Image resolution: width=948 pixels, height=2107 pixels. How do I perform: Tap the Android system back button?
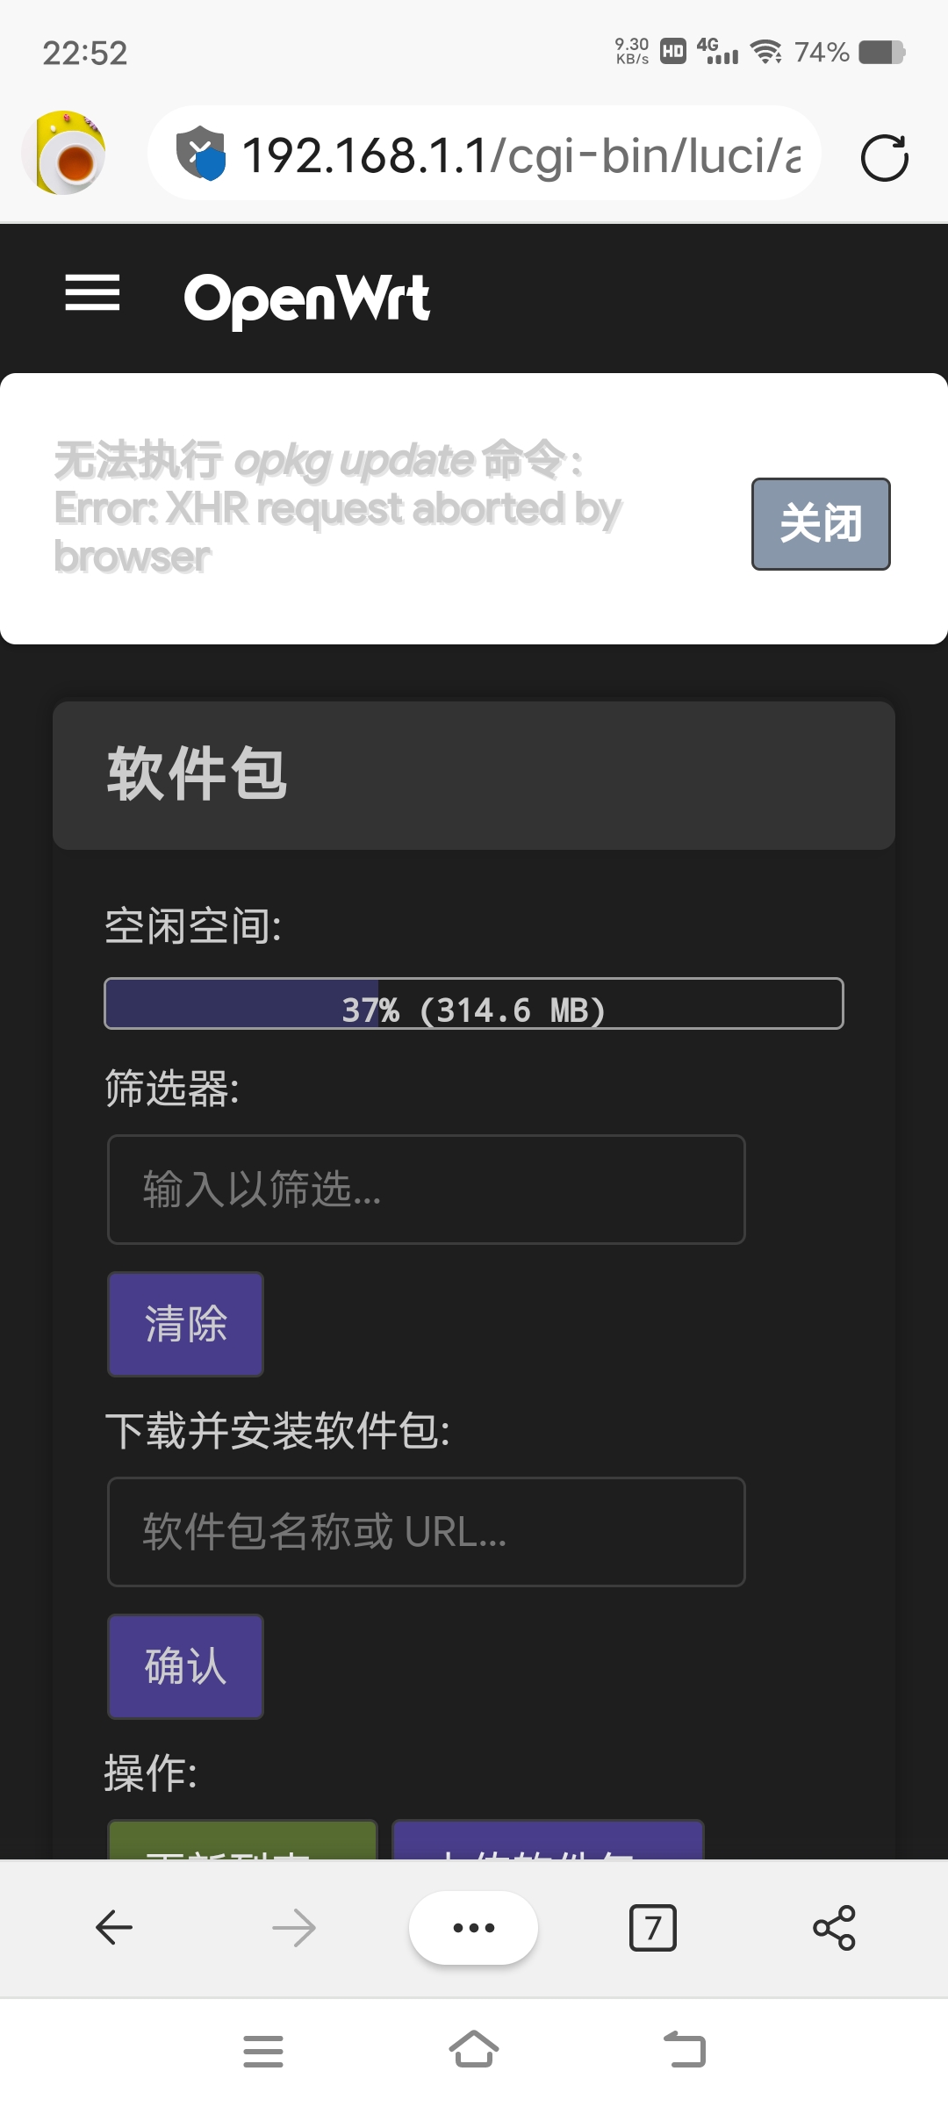[684, 2051]
